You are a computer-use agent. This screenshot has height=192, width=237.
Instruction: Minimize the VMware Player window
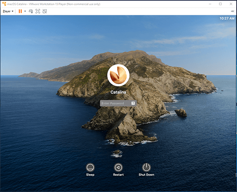(x=210, y=4)
